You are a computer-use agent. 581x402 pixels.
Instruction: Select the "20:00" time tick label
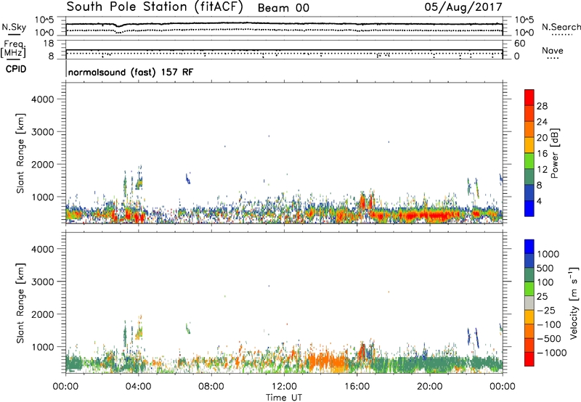429,387
